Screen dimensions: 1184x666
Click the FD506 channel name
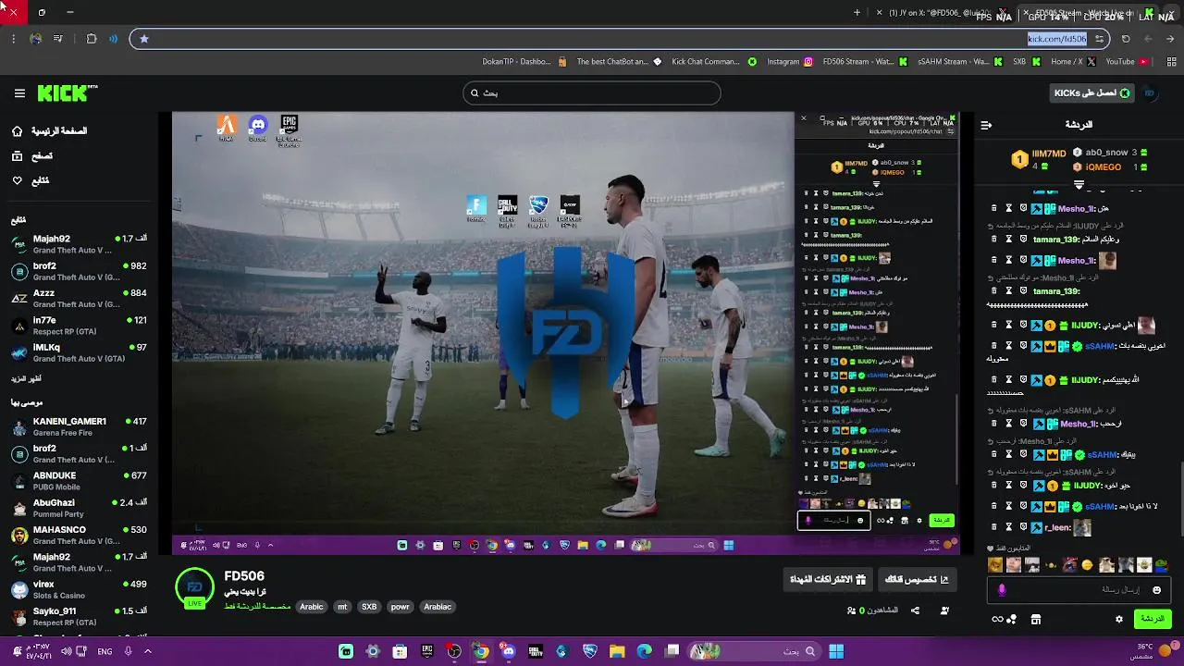click(x=244, y=576)
